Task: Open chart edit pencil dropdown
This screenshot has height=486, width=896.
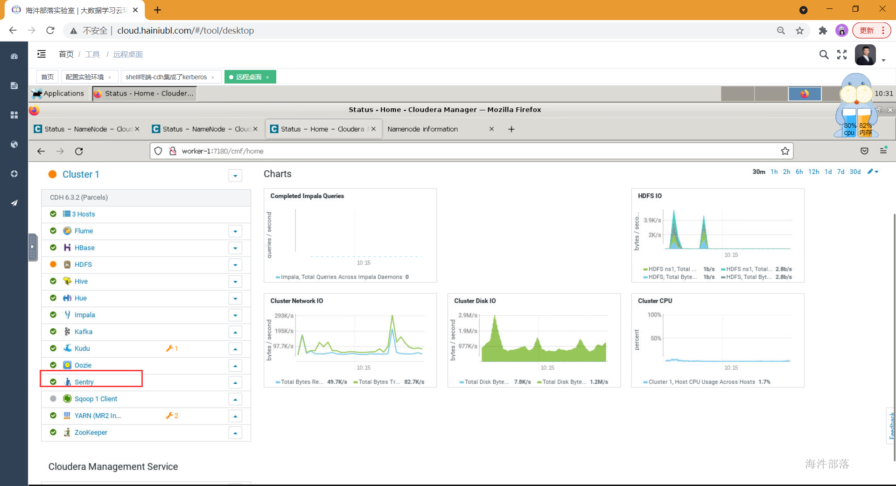Action: (x=873, y=172)
